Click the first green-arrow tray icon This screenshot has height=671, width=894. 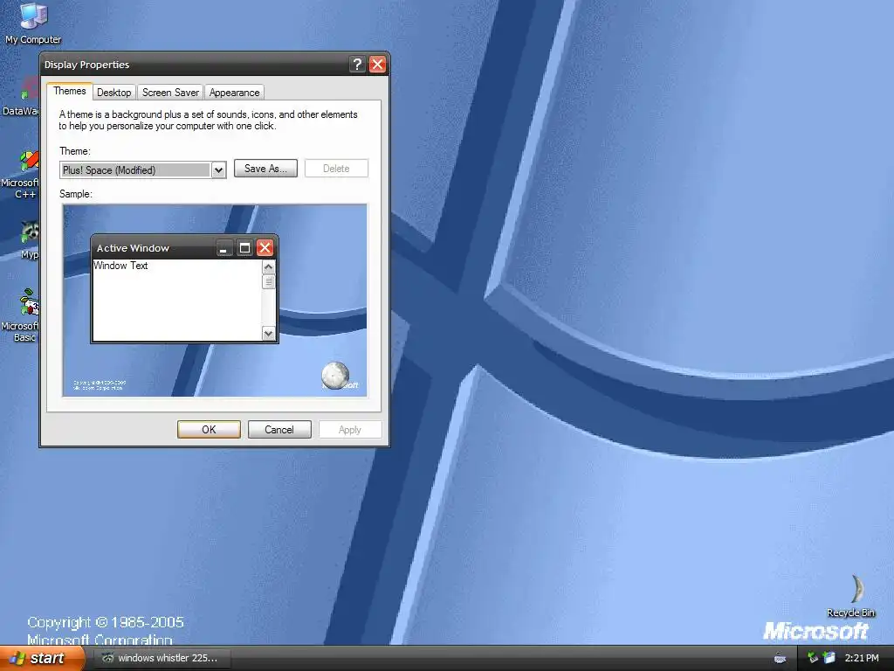[x=813, y=658]
